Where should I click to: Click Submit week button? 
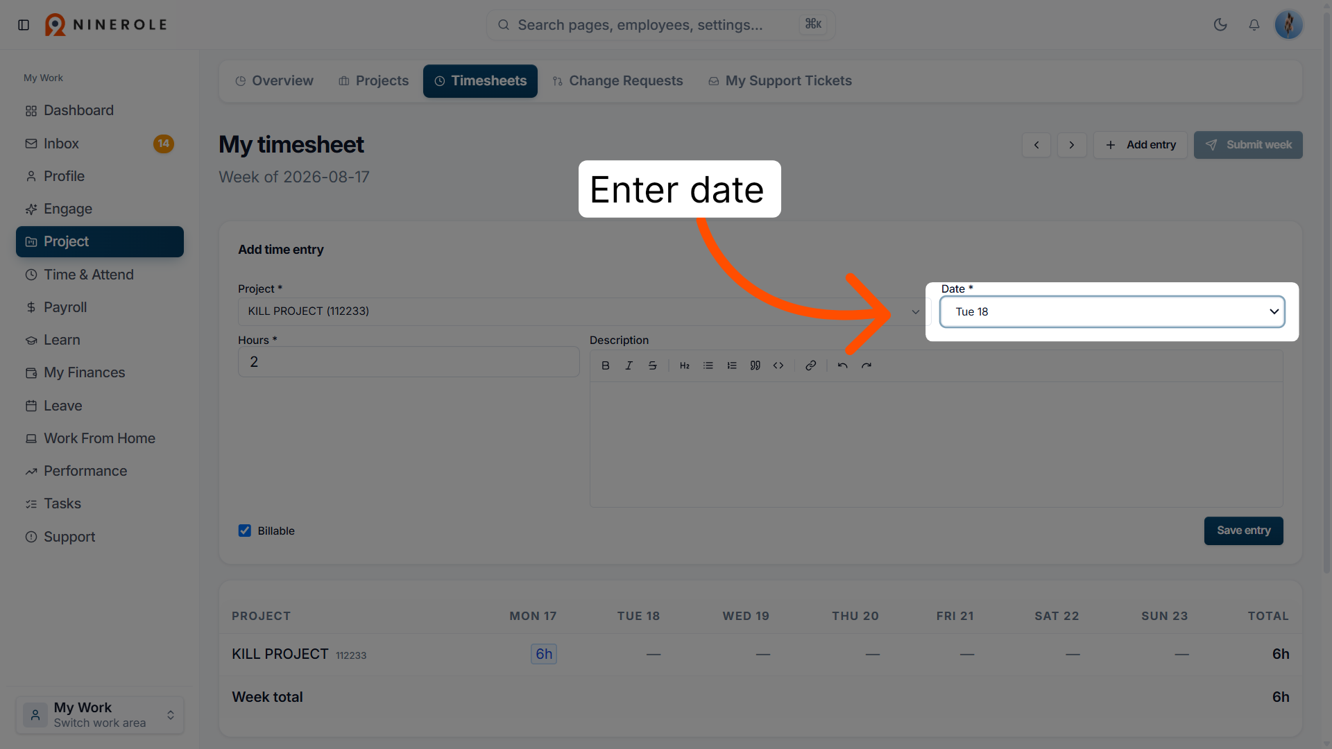coord(1248,145)
